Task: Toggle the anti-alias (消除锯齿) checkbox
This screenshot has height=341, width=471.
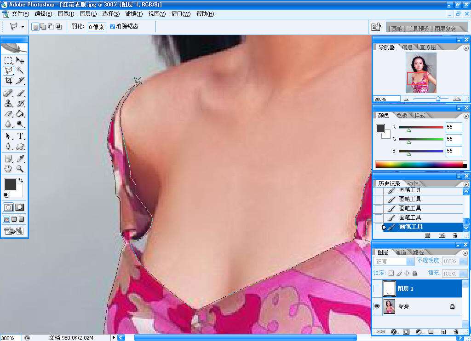Action: (113, 27)
